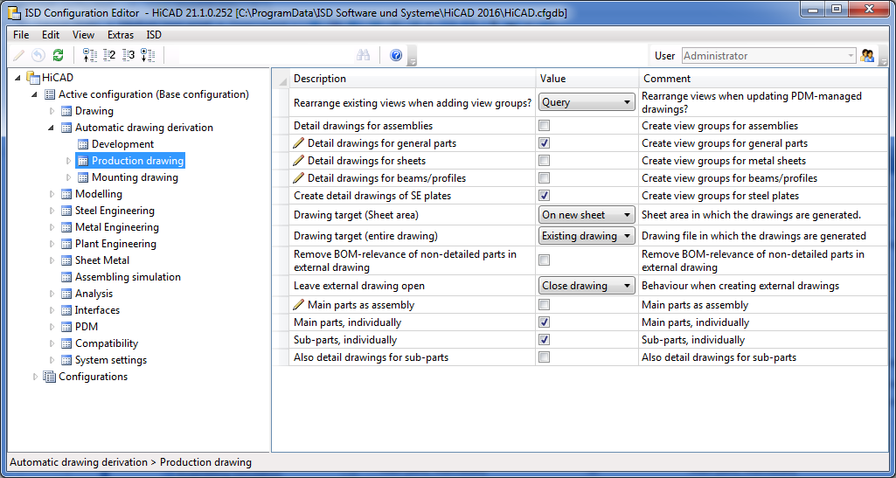Enable Detail drawings for assemblies checkbox
The image size is (896, 478).
(x=544, y=126)
